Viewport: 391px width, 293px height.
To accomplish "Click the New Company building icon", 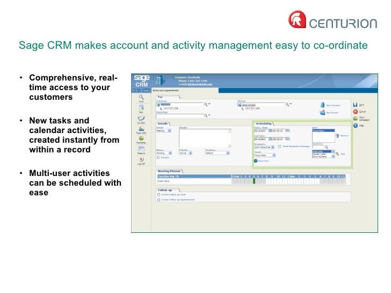I will [x=322, y=105].
